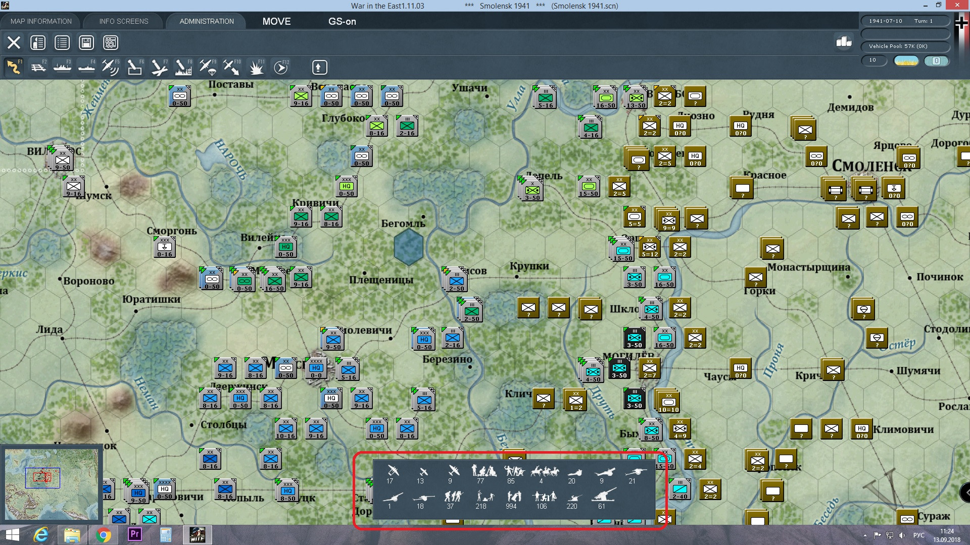Switch to the INFO SCREENS tab

124,21
